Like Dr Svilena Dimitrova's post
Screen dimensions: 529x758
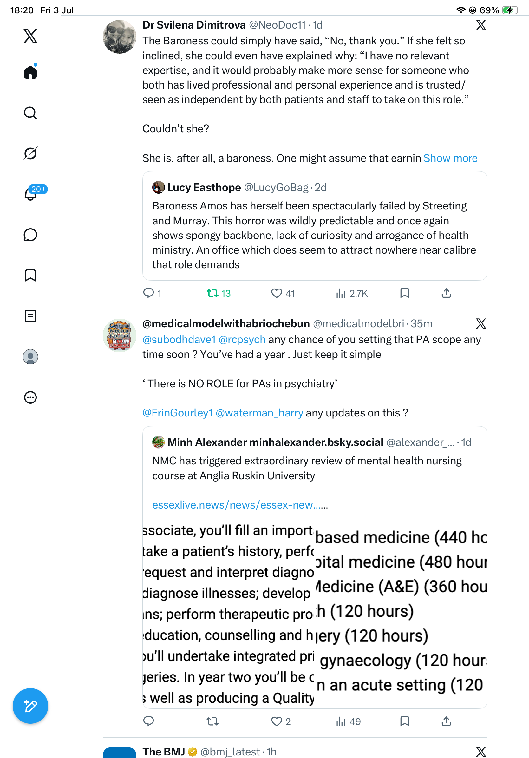[x=283, y=293]
